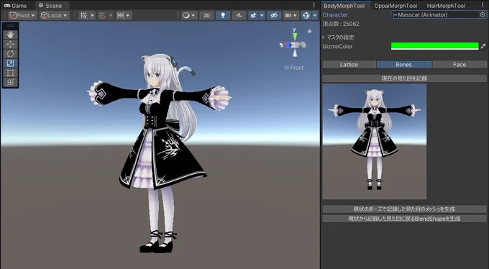Open grid snapping dropdown arrow
This screenshot has width=489, height=269.
92,15
